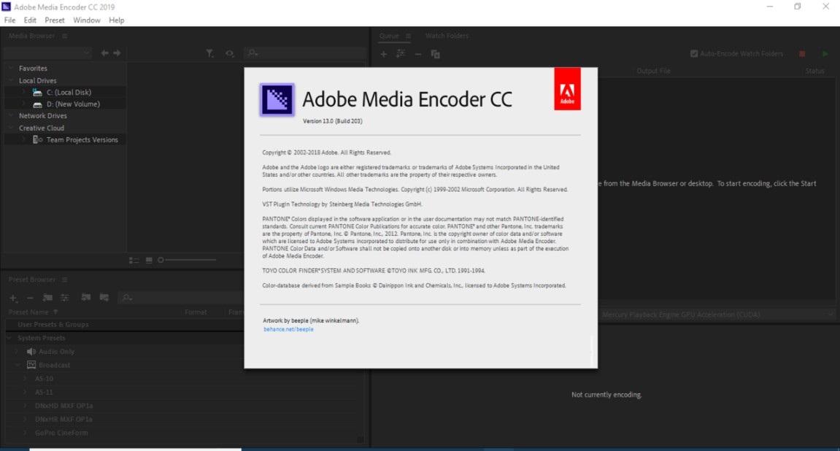This screenshot has height=451, width=840.
Task: Collapse the Creative Cloud node
Action: pos(11,128)
